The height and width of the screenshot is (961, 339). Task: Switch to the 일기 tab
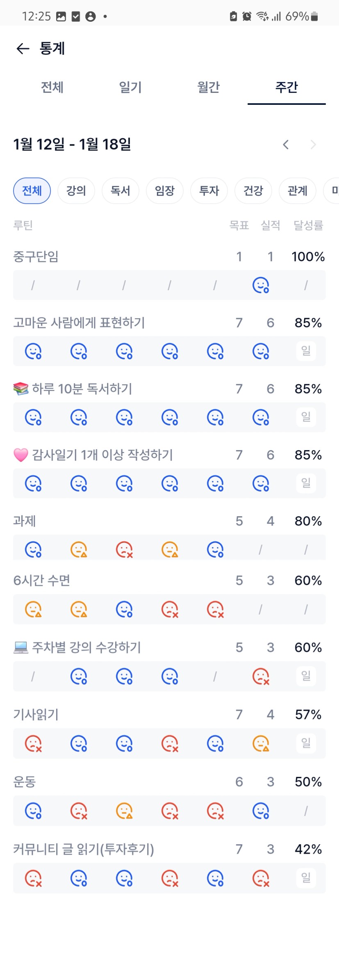pyautogui.click(x=130, y=88)
